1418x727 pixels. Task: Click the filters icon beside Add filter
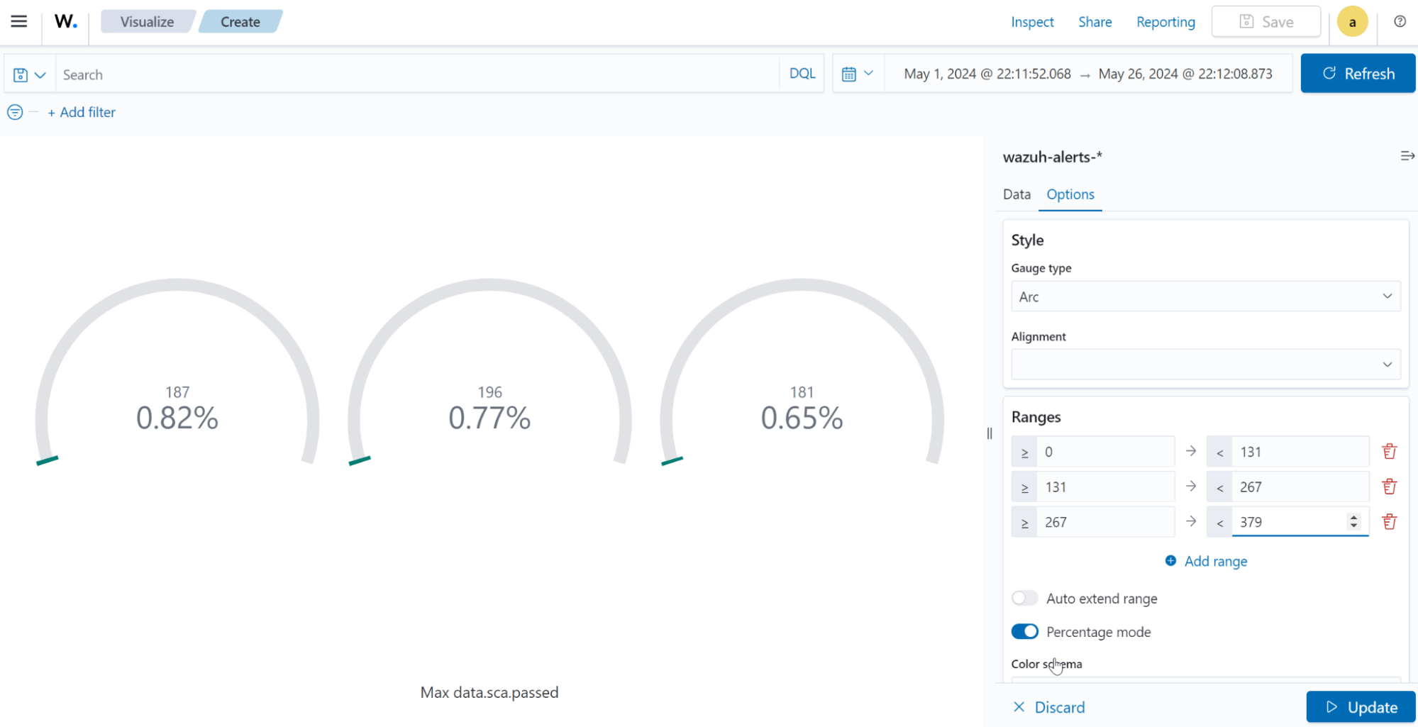click(14, 112)
